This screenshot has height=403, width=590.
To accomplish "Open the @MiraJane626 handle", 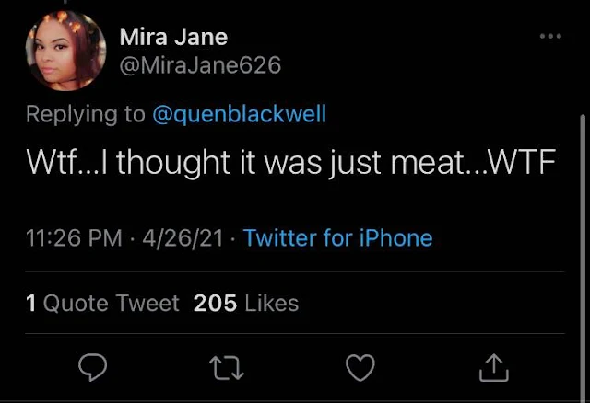I will (200, 66).
